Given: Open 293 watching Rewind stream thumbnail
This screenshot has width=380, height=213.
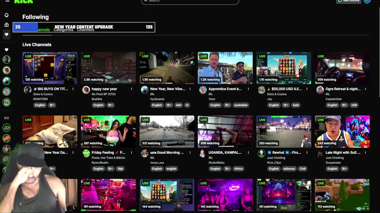Looking at the screenshot, I should pos(284,132).
